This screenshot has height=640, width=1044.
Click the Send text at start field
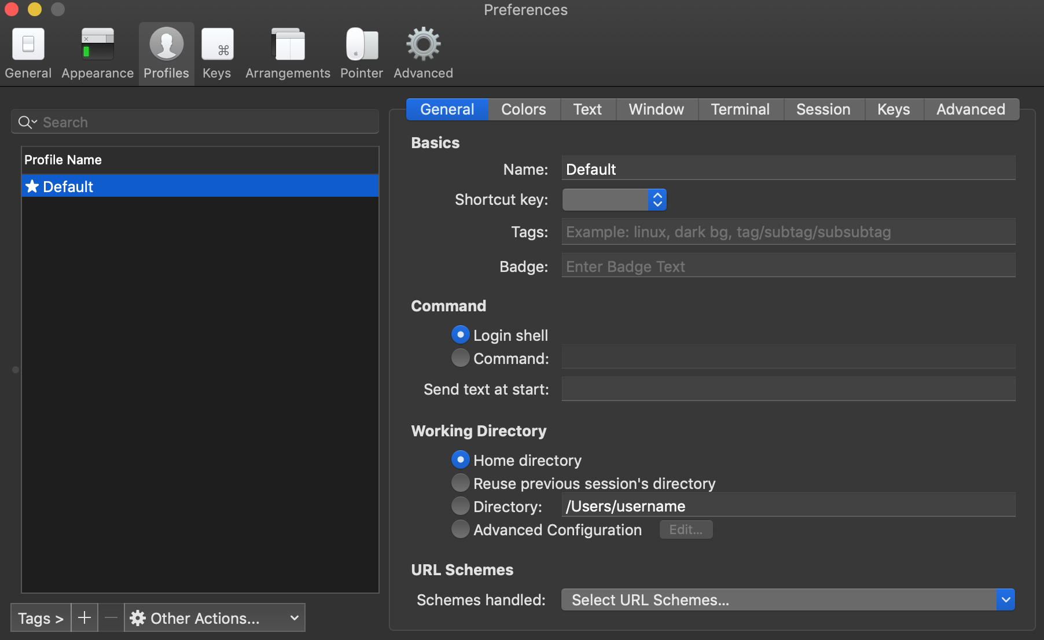[x=788, y=389]
